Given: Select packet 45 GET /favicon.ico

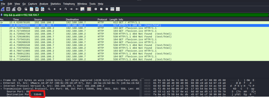Looking at the screenshot, I should pos(134,51).
